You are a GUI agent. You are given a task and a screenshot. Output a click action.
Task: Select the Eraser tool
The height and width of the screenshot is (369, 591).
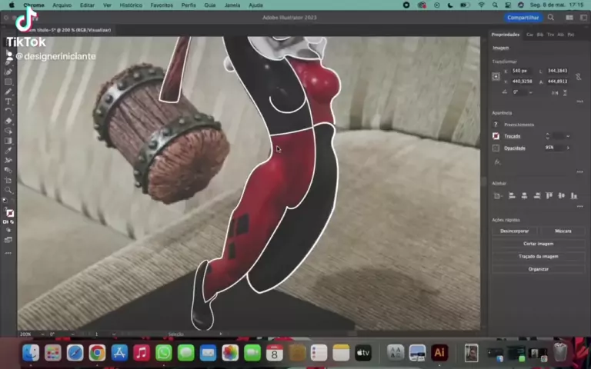[x=8, y=121]
